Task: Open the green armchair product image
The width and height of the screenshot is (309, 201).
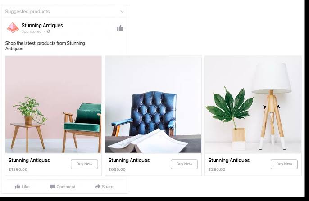Action: (x=53, y=104)
